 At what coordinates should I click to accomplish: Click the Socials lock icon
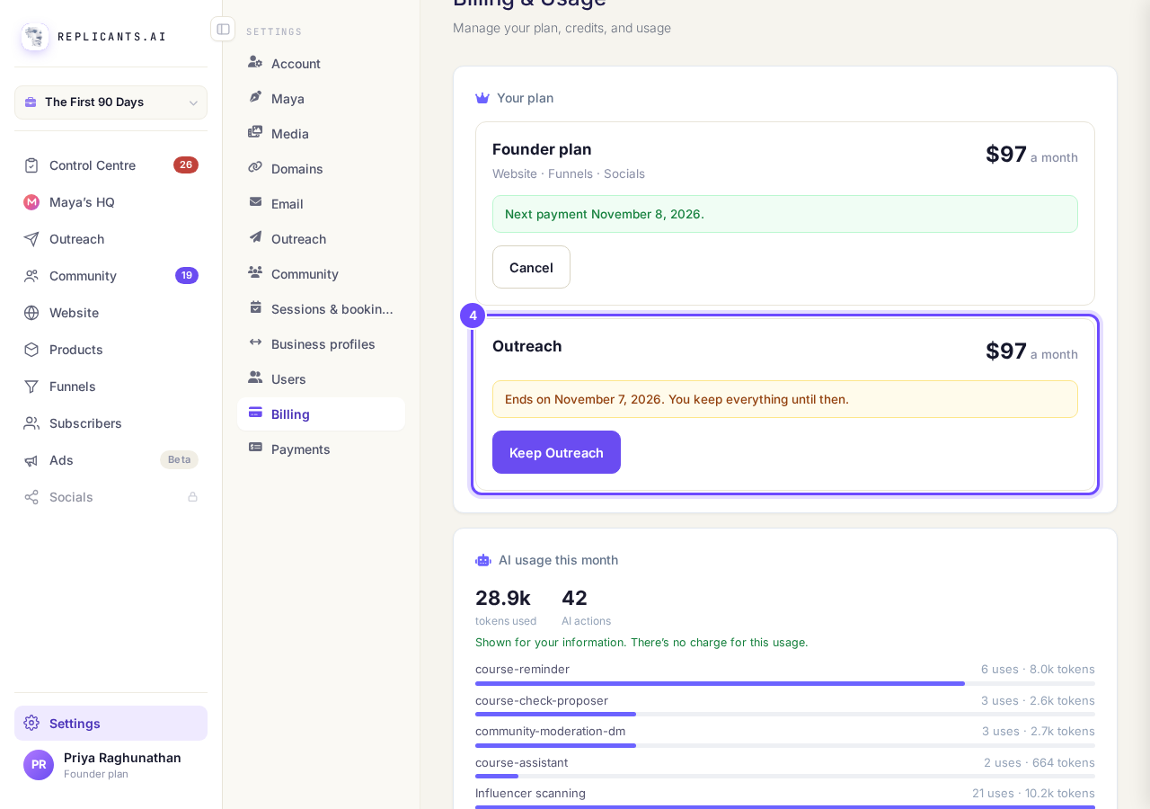pyautogui.click(x=192, y=497)
